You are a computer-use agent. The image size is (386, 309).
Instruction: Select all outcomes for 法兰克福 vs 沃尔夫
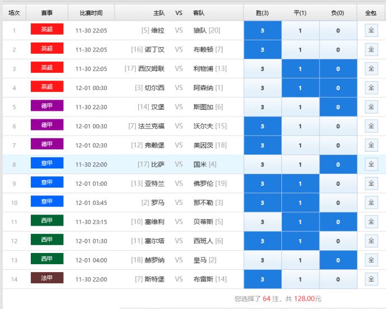coord(371,126)
